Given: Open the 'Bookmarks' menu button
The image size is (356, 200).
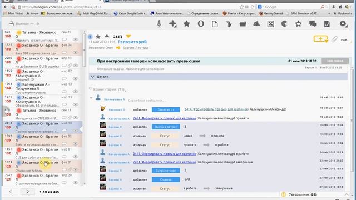Looking at the screenshot, I should pyautogui.click(x=343, y=13).
